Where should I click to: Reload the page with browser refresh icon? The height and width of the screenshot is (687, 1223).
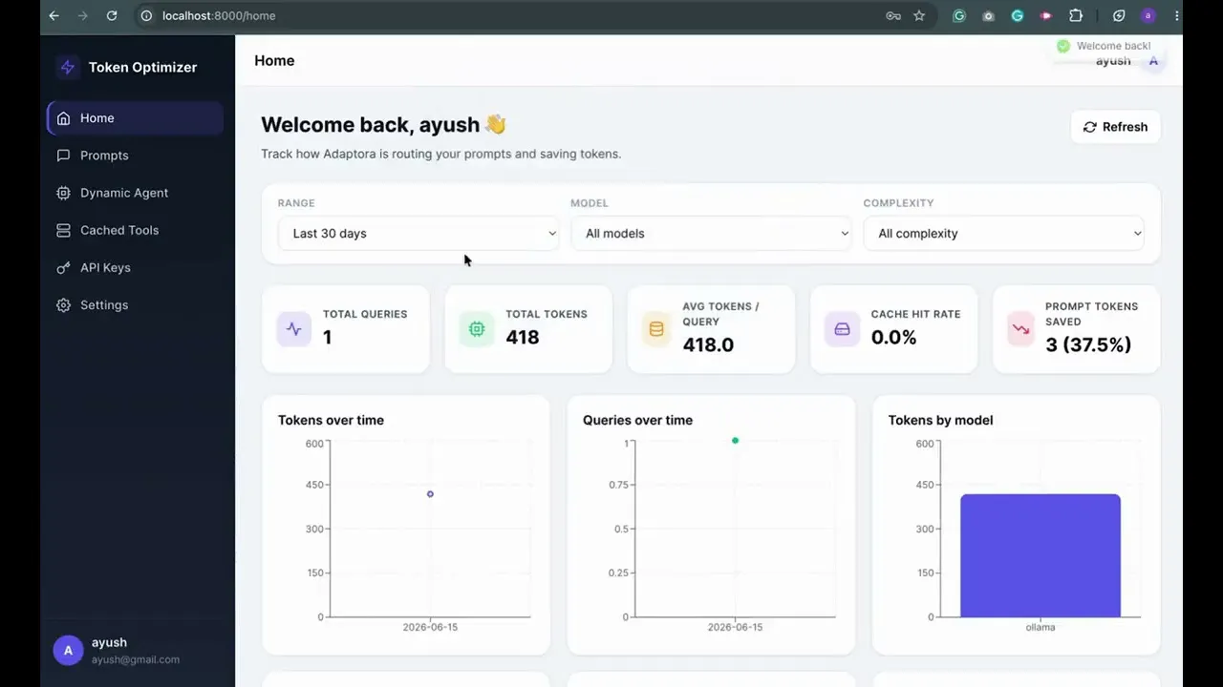(112, 15)
